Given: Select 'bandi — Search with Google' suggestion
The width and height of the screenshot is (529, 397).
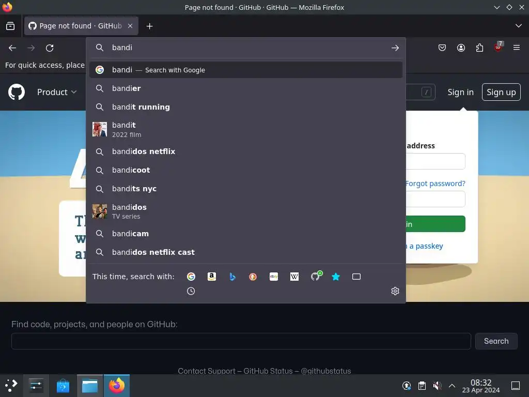Looking at the screenshot, I should tap(245, 70).
